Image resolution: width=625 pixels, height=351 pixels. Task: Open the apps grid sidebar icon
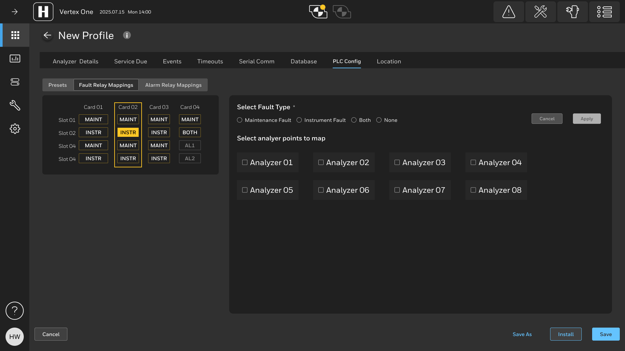tap(15, 35)
